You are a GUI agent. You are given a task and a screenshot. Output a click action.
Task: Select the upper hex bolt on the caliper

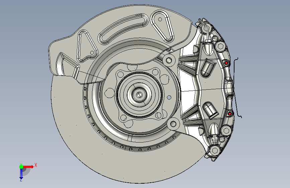(x=220, y=46)
